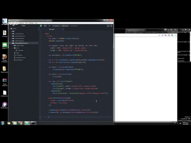
Task: Open the WinRAR archive desktop icon
Action: point(5,82)
